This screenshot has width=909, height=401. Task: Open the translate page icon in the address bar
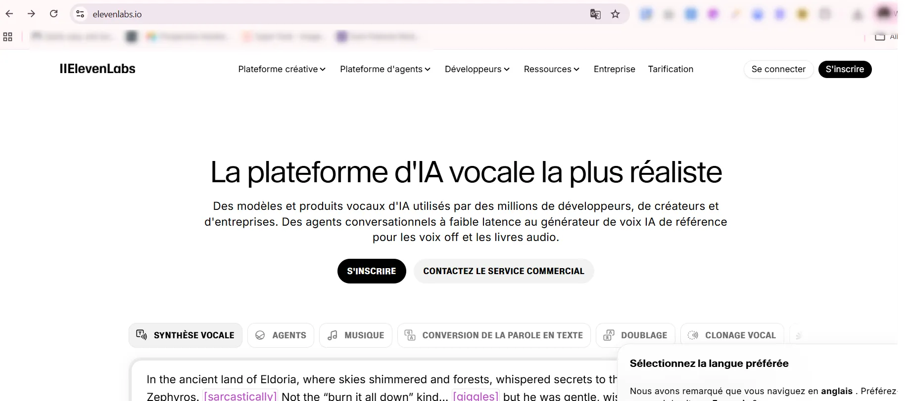click(595, 14)
